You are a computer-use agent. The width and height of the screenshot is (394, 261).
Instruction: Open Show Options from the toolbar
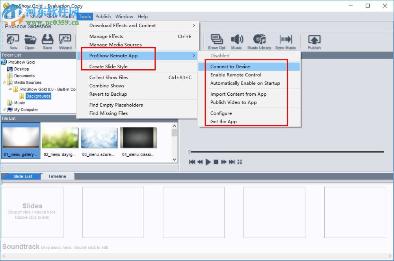point(216,40)
